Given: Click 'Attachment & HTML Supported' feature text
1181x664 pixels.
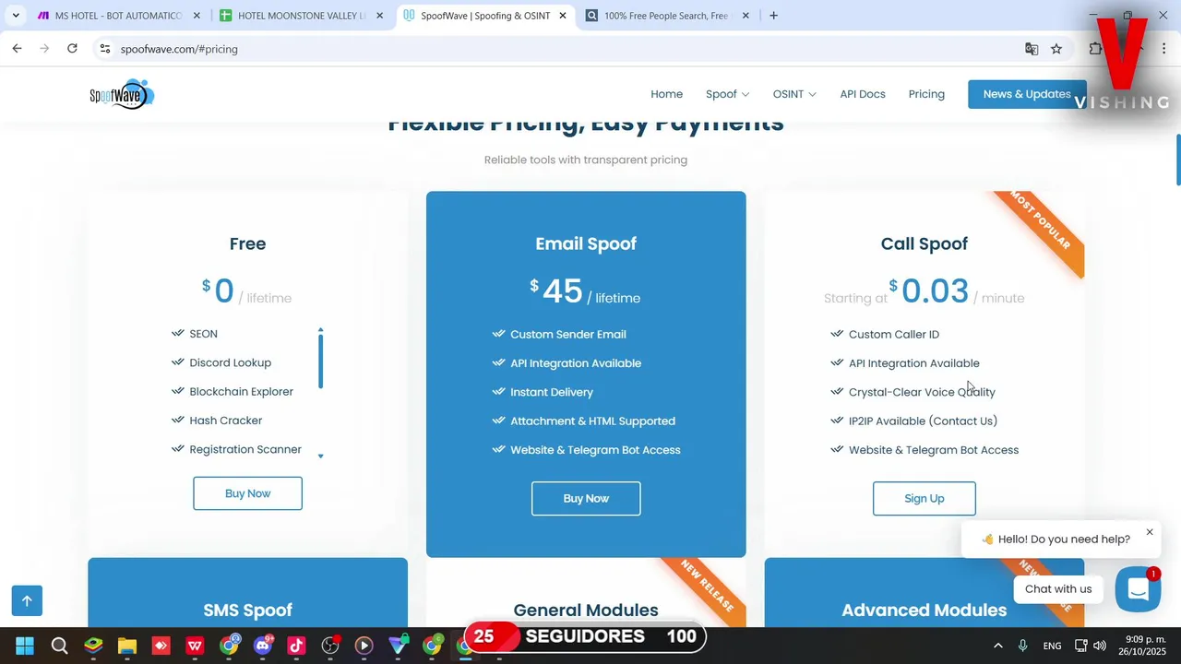Looking at the screenshot, I should click(592, 421).
